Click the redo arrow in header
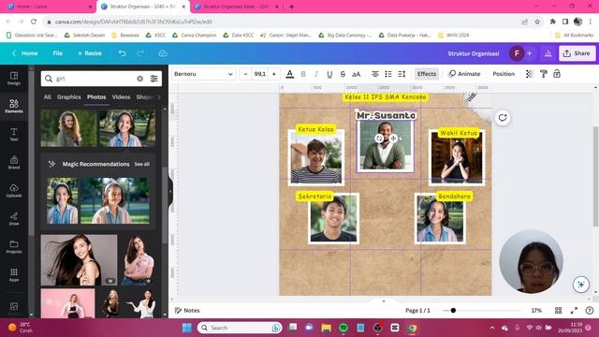The width and height of the screenshot is (599, 337). click(x=140, y=53)
